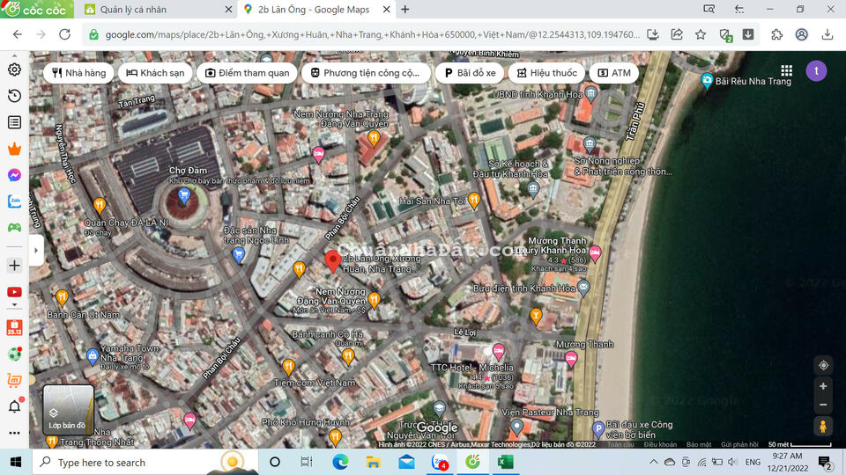Toggle map layer 'Lớp bản đồ' thumbnail
This screenshot has height=475, width=846.
tap(68, 410)
